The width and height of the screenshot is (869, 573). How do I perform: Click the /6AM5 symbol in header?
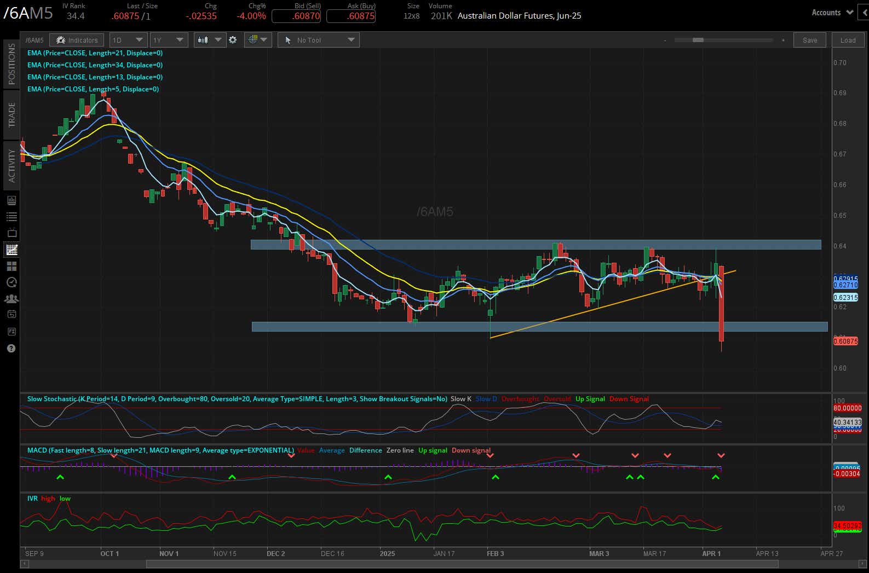point(28,13)
